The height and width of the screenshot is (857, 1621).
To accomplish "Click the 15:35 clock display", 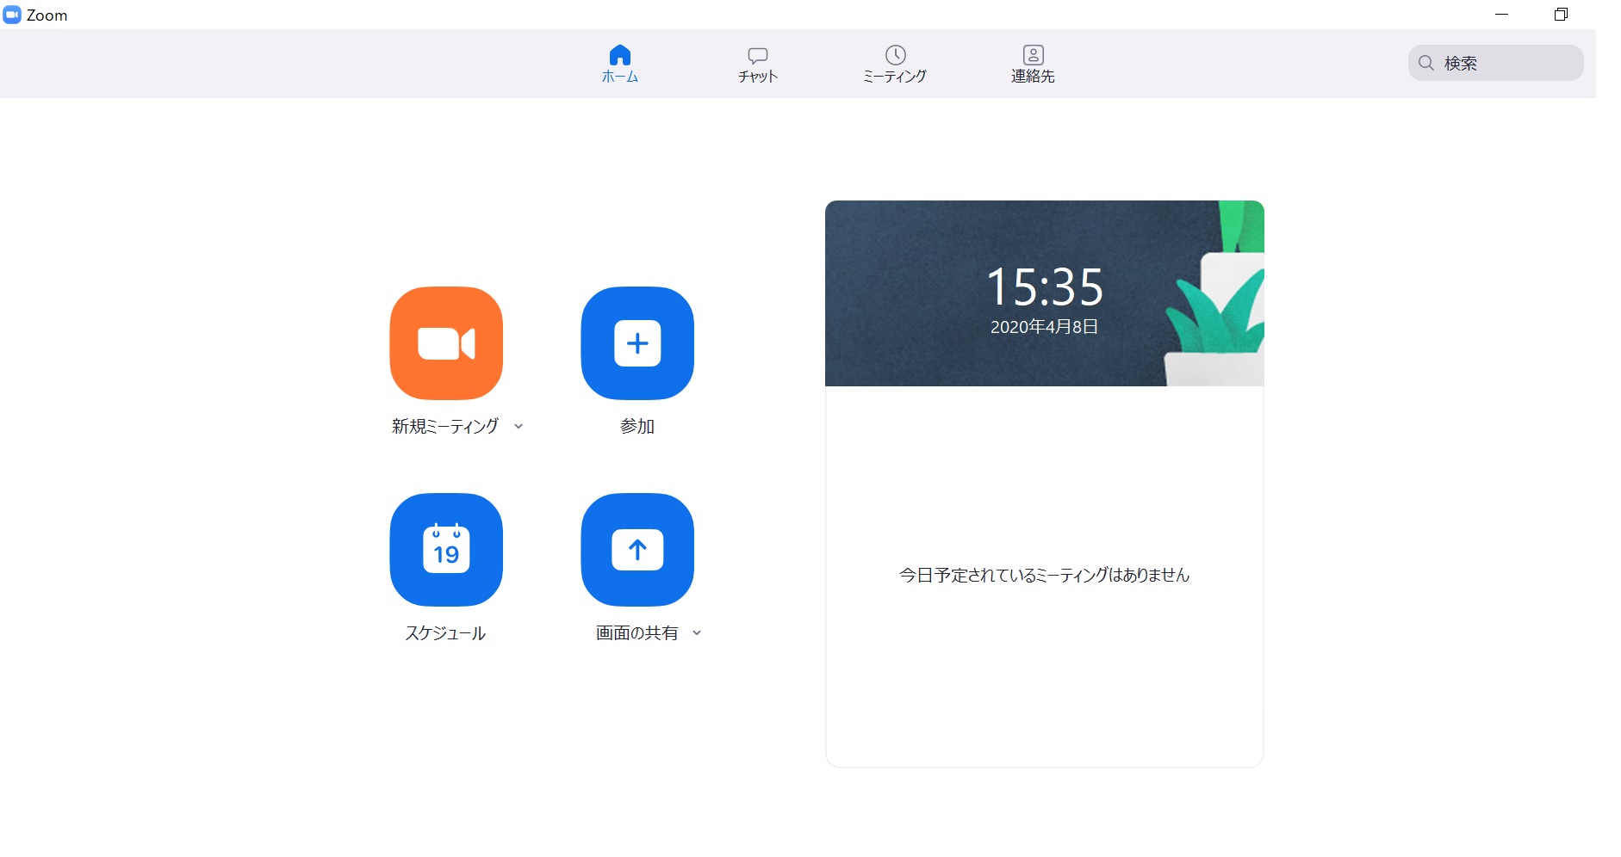I will coord(1044,287).
